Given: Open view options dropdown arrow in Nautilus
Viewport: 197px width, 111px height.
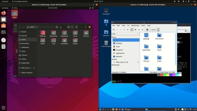Looking at the screenshot, I should coord(72,27).
